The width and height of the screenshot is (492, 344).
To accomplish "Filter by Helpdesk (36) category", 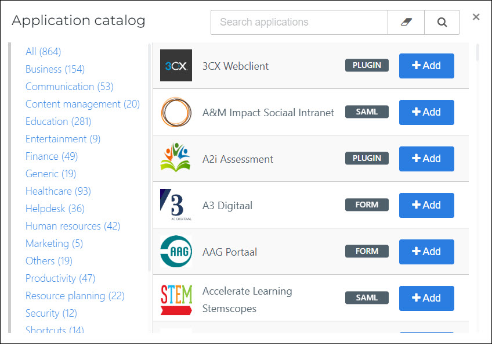I will click(55, 209).
